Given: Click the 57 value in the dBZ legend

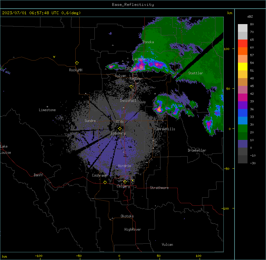Looking at the screenshot, I should click(252, 55).
